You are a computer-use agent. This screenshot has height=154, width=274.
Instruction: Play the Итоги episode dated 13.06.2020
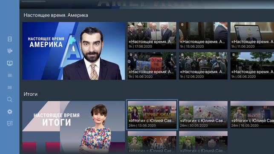[x=152, y=114]
